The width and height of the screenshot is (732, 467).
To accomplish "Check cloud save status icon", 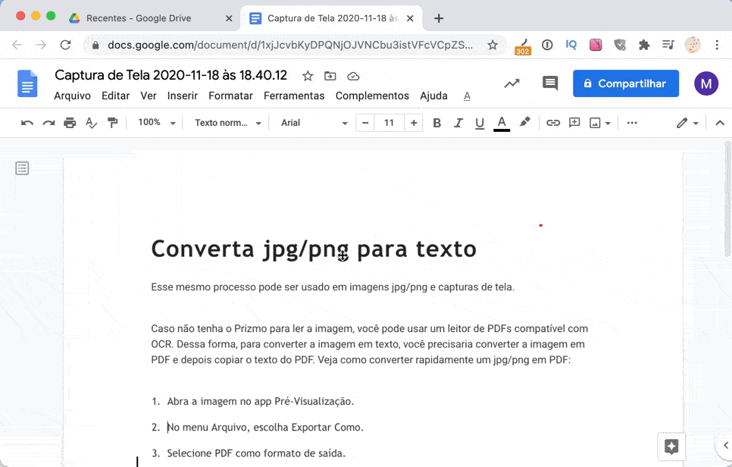I will 353,76.
